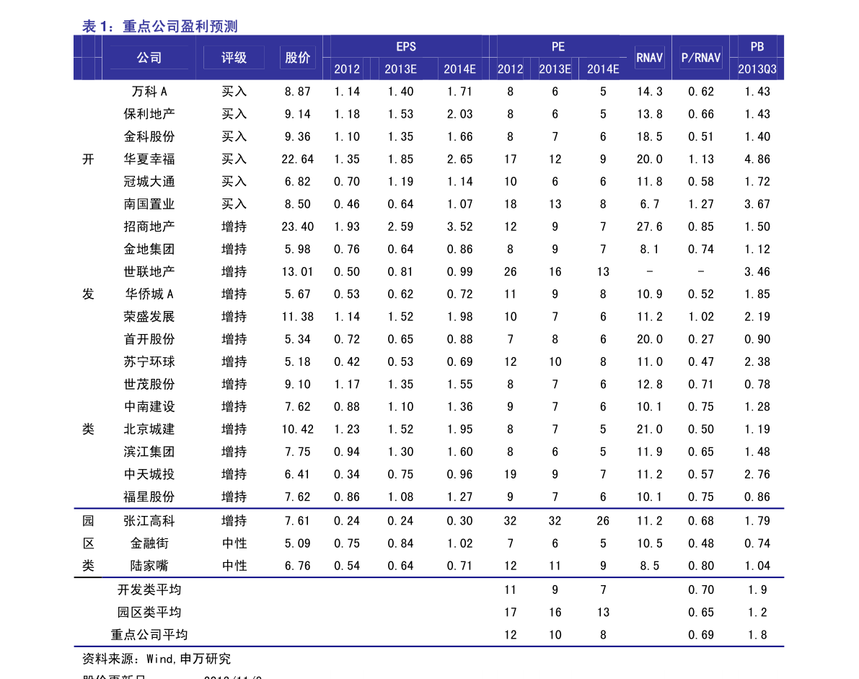Click the lowest blue divider line

428,646
